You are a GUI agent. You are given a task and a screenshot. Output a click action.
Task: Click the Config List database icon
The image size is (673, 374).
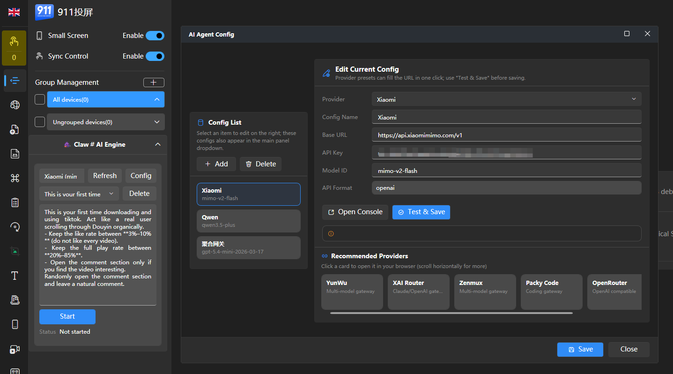pos(200,122)
